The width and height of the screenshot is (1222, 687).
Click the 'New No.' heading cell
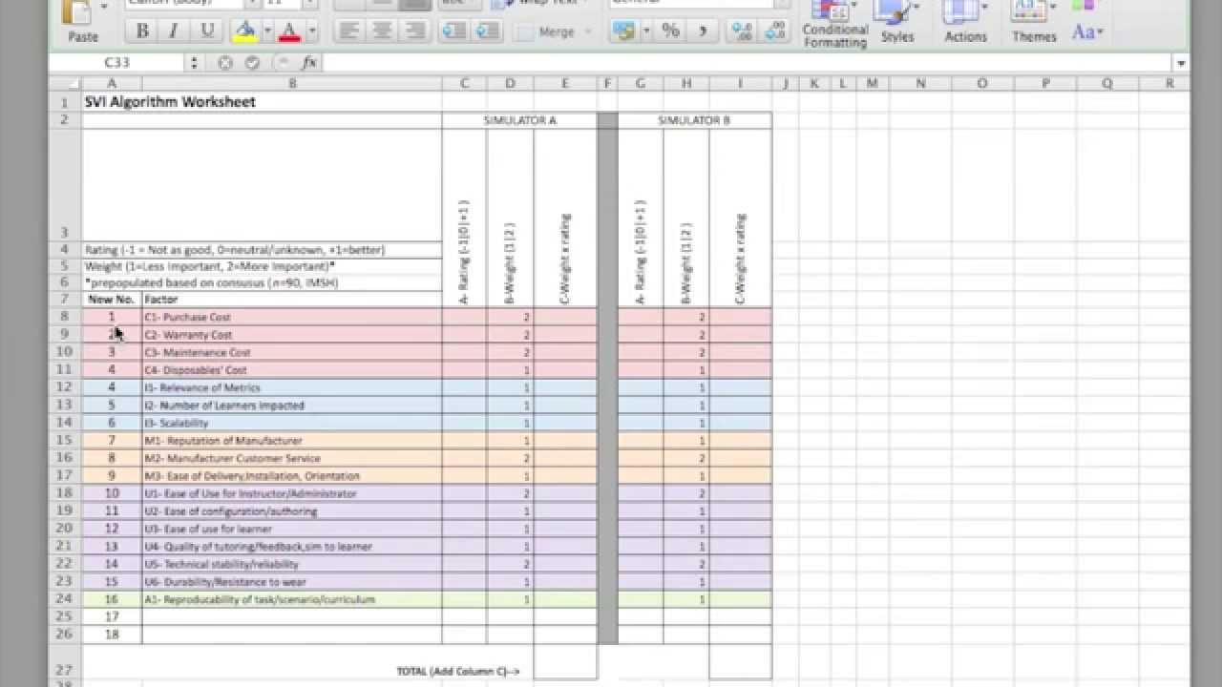click(112, 300)
